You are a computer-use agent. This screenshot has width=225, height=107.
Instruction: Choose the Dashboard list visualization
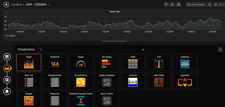(55, 81)
